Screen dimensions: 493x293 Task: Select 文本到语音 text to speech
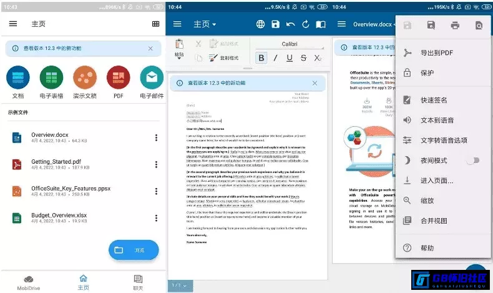coord(443,120)
